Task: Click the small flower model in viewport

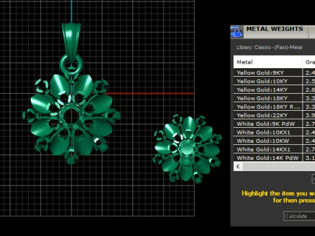Action: pyautogui.click(x=187, y=149)
